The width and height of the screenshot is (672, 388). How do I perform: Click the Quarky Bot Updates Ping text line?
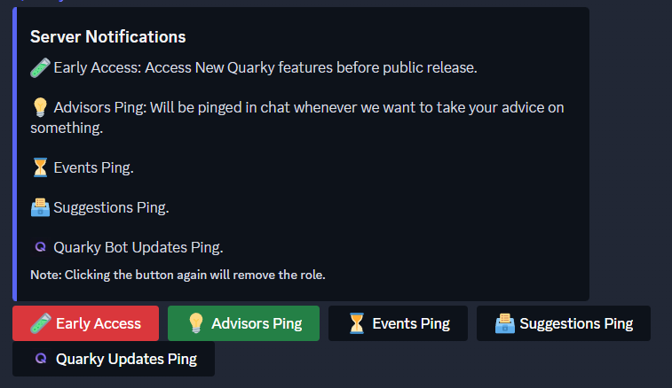[x=138, y=247]
